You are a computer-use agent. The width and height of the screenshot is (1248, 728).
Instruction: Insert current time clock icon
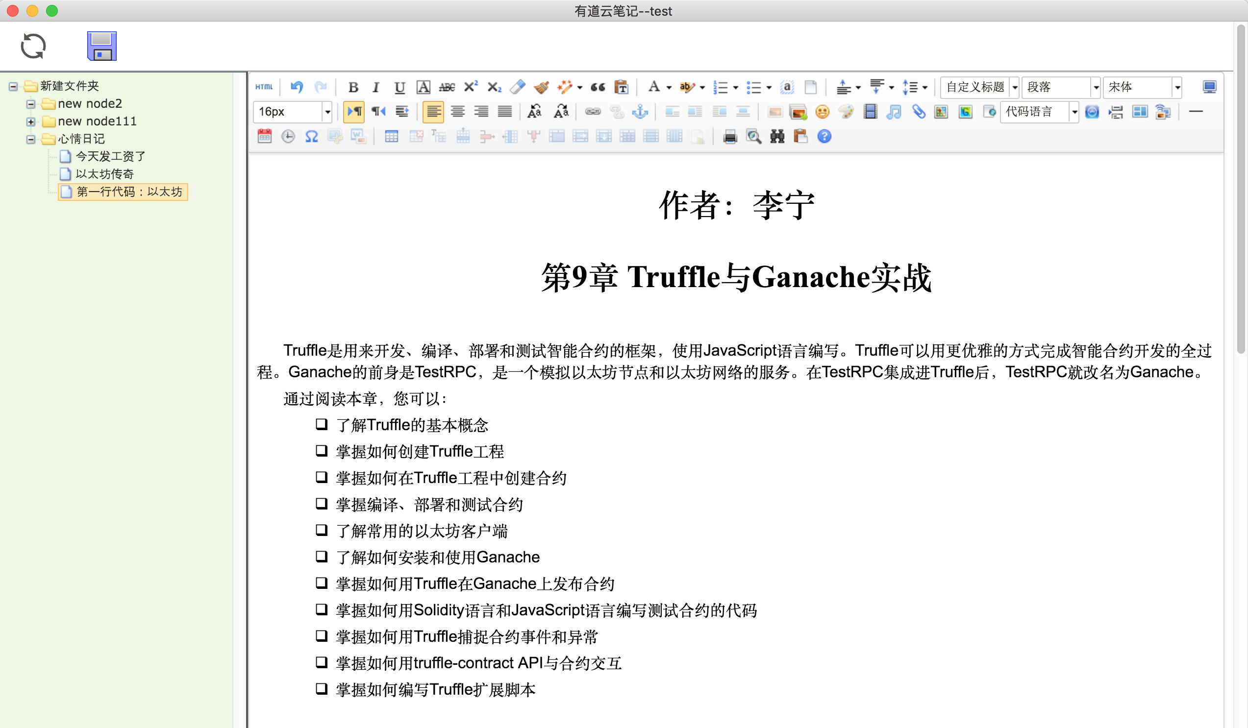coord(288,137)
